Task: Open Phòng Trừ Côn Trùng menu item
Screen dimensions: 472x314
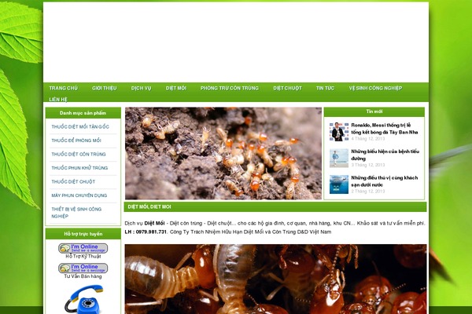Action: (x=230, y=88)
